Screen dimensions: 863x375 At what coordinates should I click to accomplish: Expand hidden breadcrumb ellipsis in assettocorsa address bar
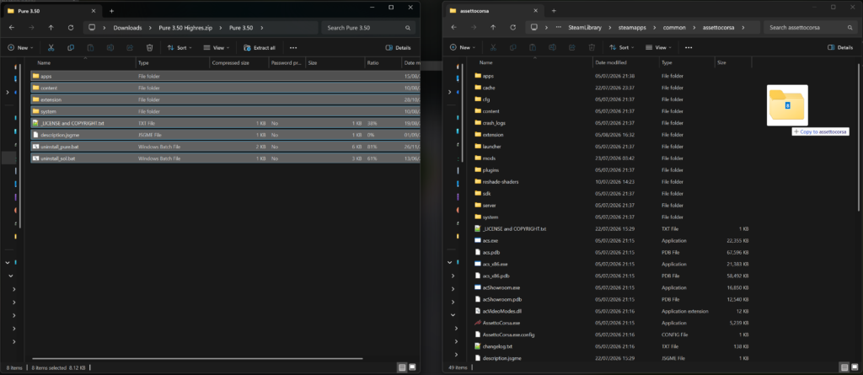pyautogui.click(x=559, y=28)
